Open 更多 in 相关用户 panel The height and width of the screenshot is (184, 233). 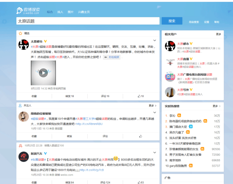[218, 34]
